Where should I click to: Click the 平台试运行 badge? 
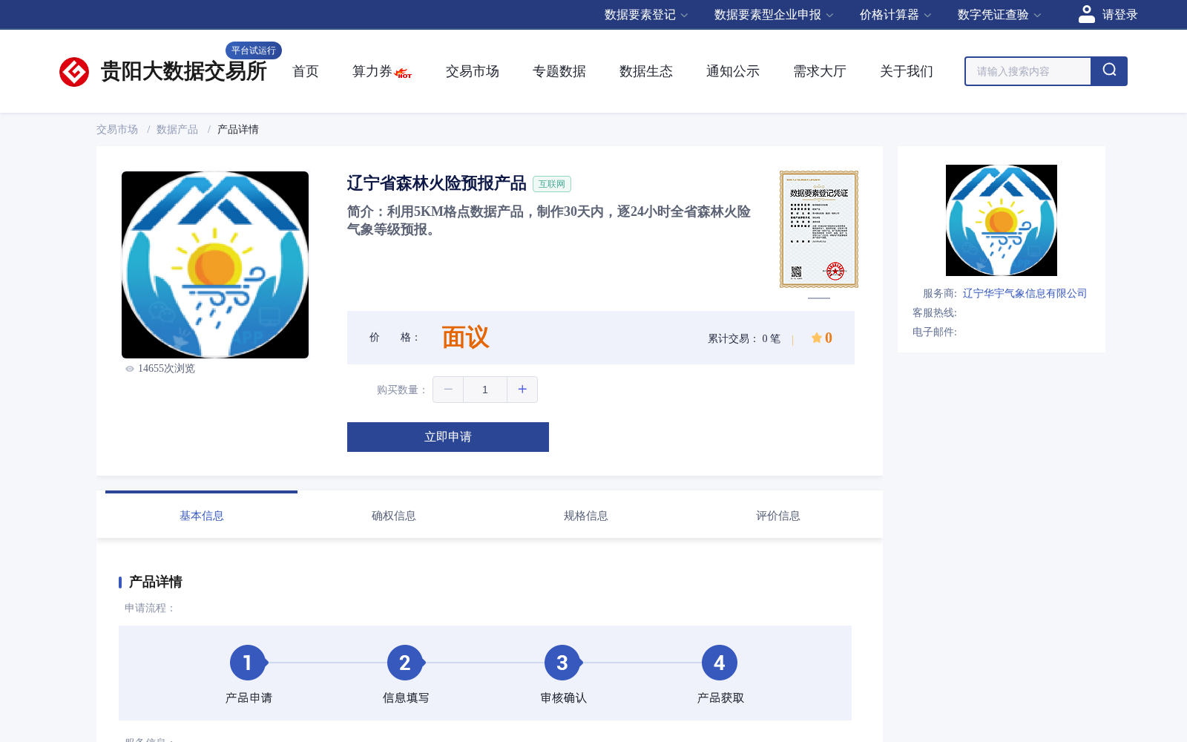(x=254, y=50)
